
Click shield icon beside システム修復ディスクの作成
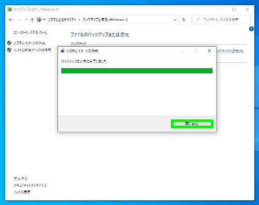(x=9, y=50)
